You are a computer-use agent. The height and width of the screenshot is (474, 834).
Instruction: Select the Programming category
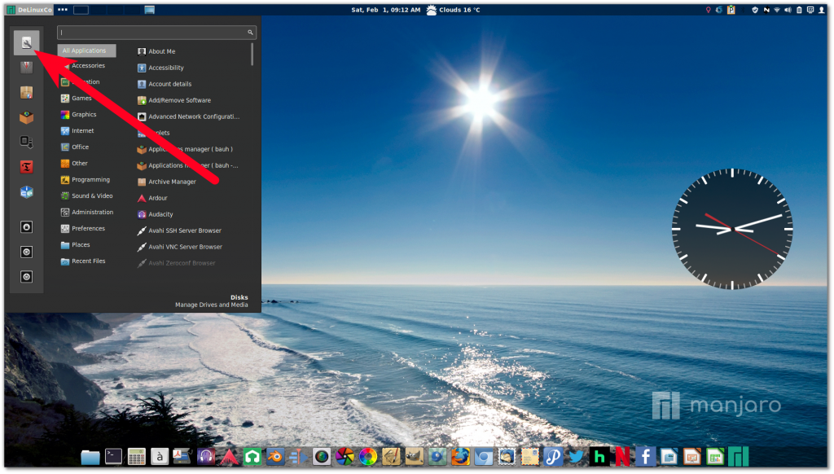click(86, 179)
